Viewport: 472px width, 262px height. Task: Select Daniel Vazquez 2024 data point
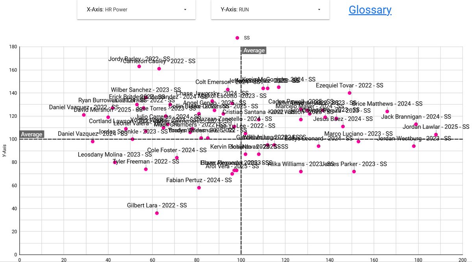pos(92,141)
